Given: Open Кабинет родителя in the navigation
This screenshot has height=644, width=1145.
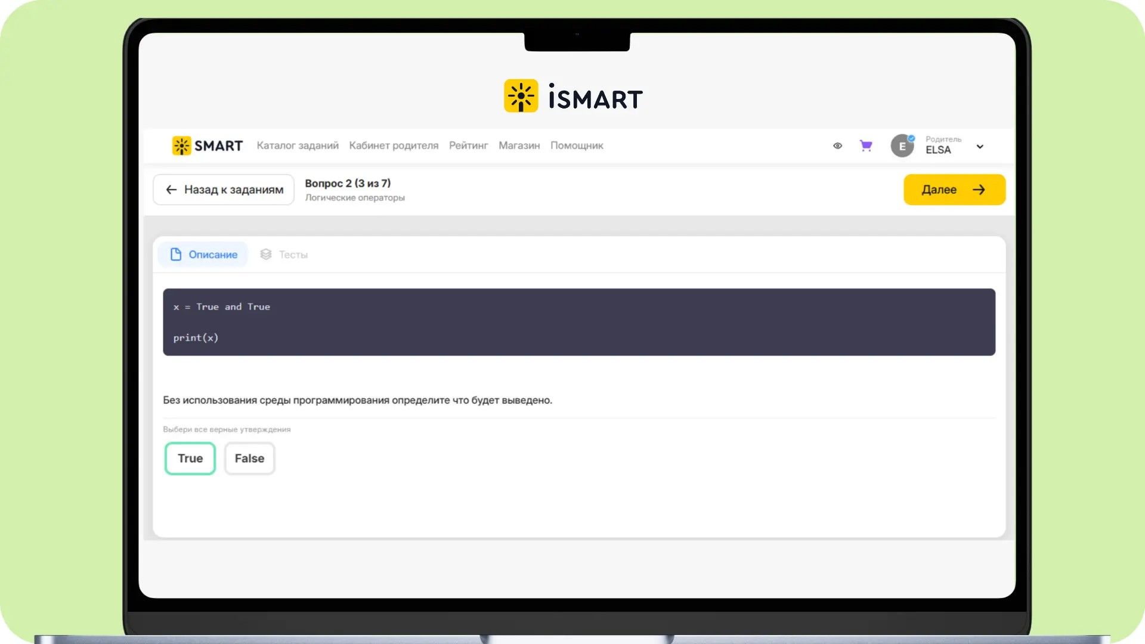Looking at the screenshot, I should [394, 145].
